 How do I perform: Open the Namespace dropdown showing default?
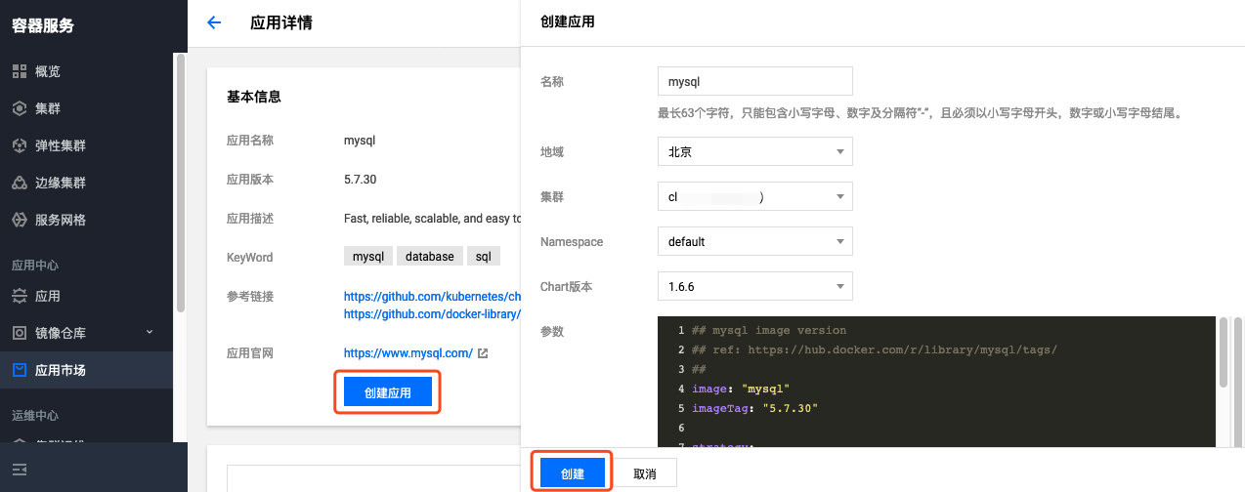(x=755, y=241)
